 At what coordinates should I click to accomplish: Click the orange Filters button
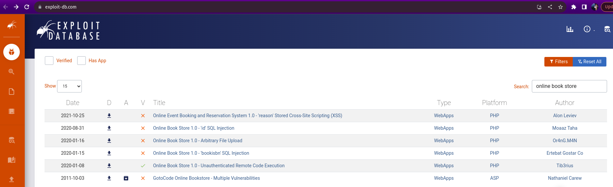point(558,62)
